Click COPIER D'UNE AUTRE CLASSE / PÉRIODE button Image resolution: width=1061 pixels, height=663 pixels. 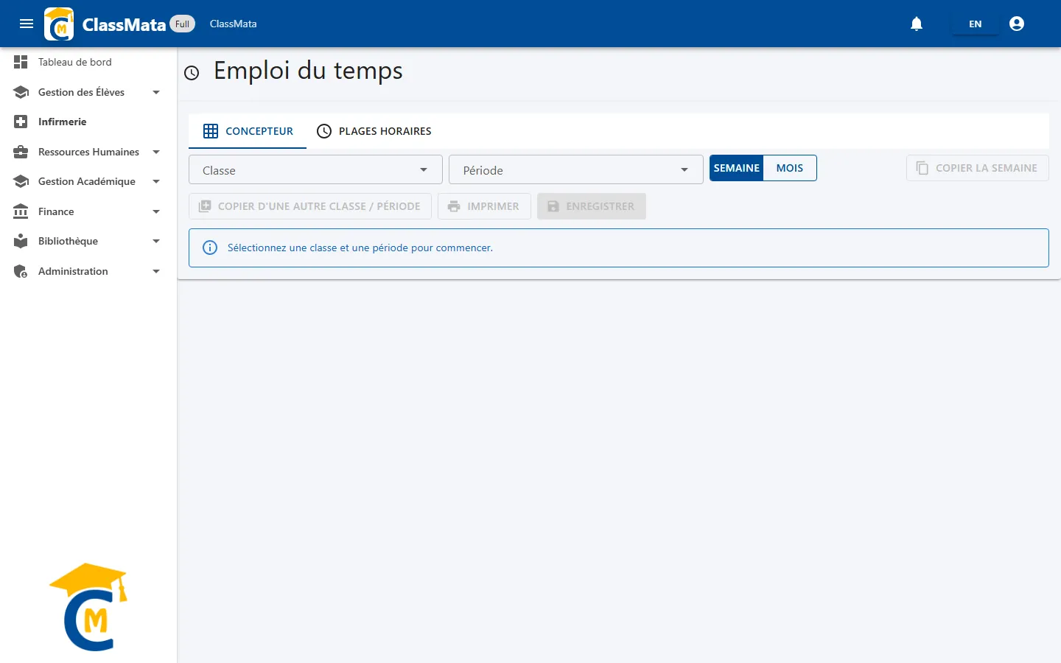(310, 206)
